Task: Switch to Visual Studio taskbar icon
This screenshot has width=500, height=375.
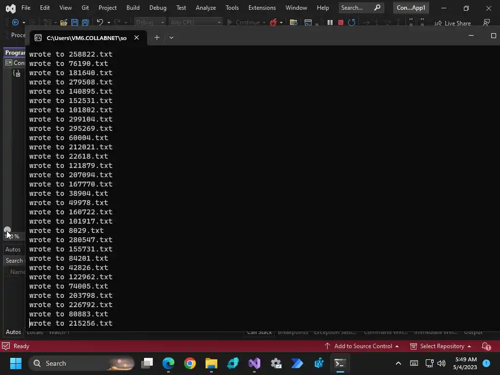Action: tap(254, 363)
